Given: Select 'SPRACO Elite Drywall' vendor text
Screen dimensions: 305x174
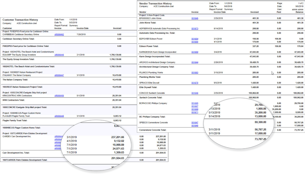Looking at the screenshot, I should tap(149, 83).
